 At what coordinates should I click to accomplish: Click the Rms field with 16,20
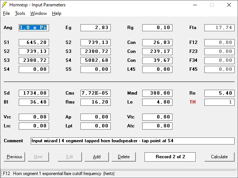[x=96, y=102]
